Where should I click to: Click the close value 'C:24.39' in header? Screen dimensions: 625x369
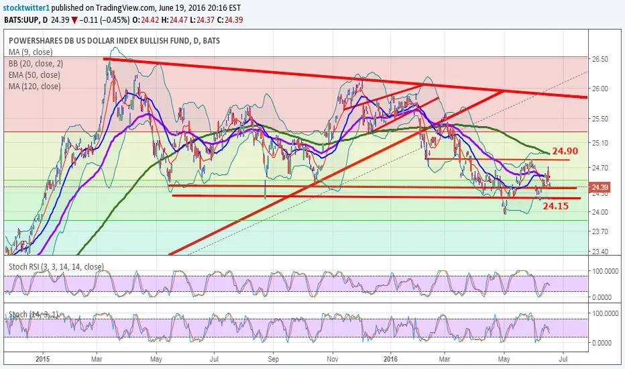(x=230, y=20)
